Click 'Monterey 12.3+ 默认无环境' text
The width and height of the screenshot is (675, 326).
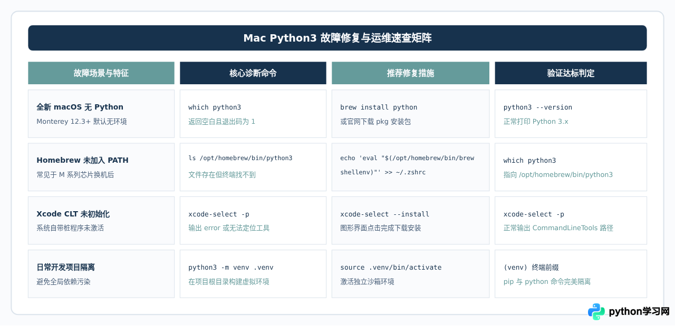coord(82,122)
